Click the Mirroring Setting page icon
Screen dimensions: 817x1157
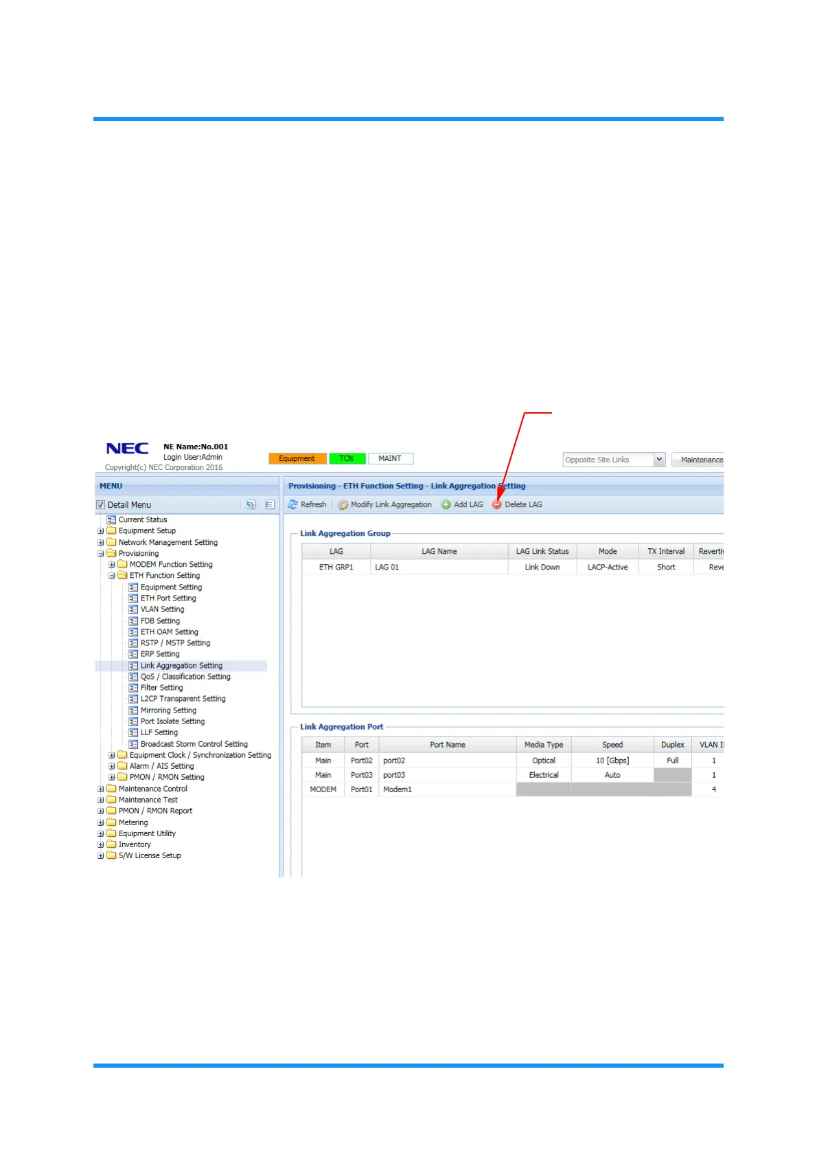pos(133,710)
